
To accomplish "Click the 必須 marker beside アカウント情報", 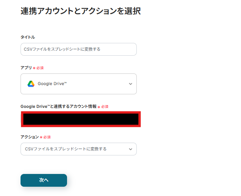I will point(105,107).
